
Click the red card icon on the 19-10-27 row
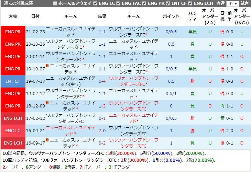47,66
